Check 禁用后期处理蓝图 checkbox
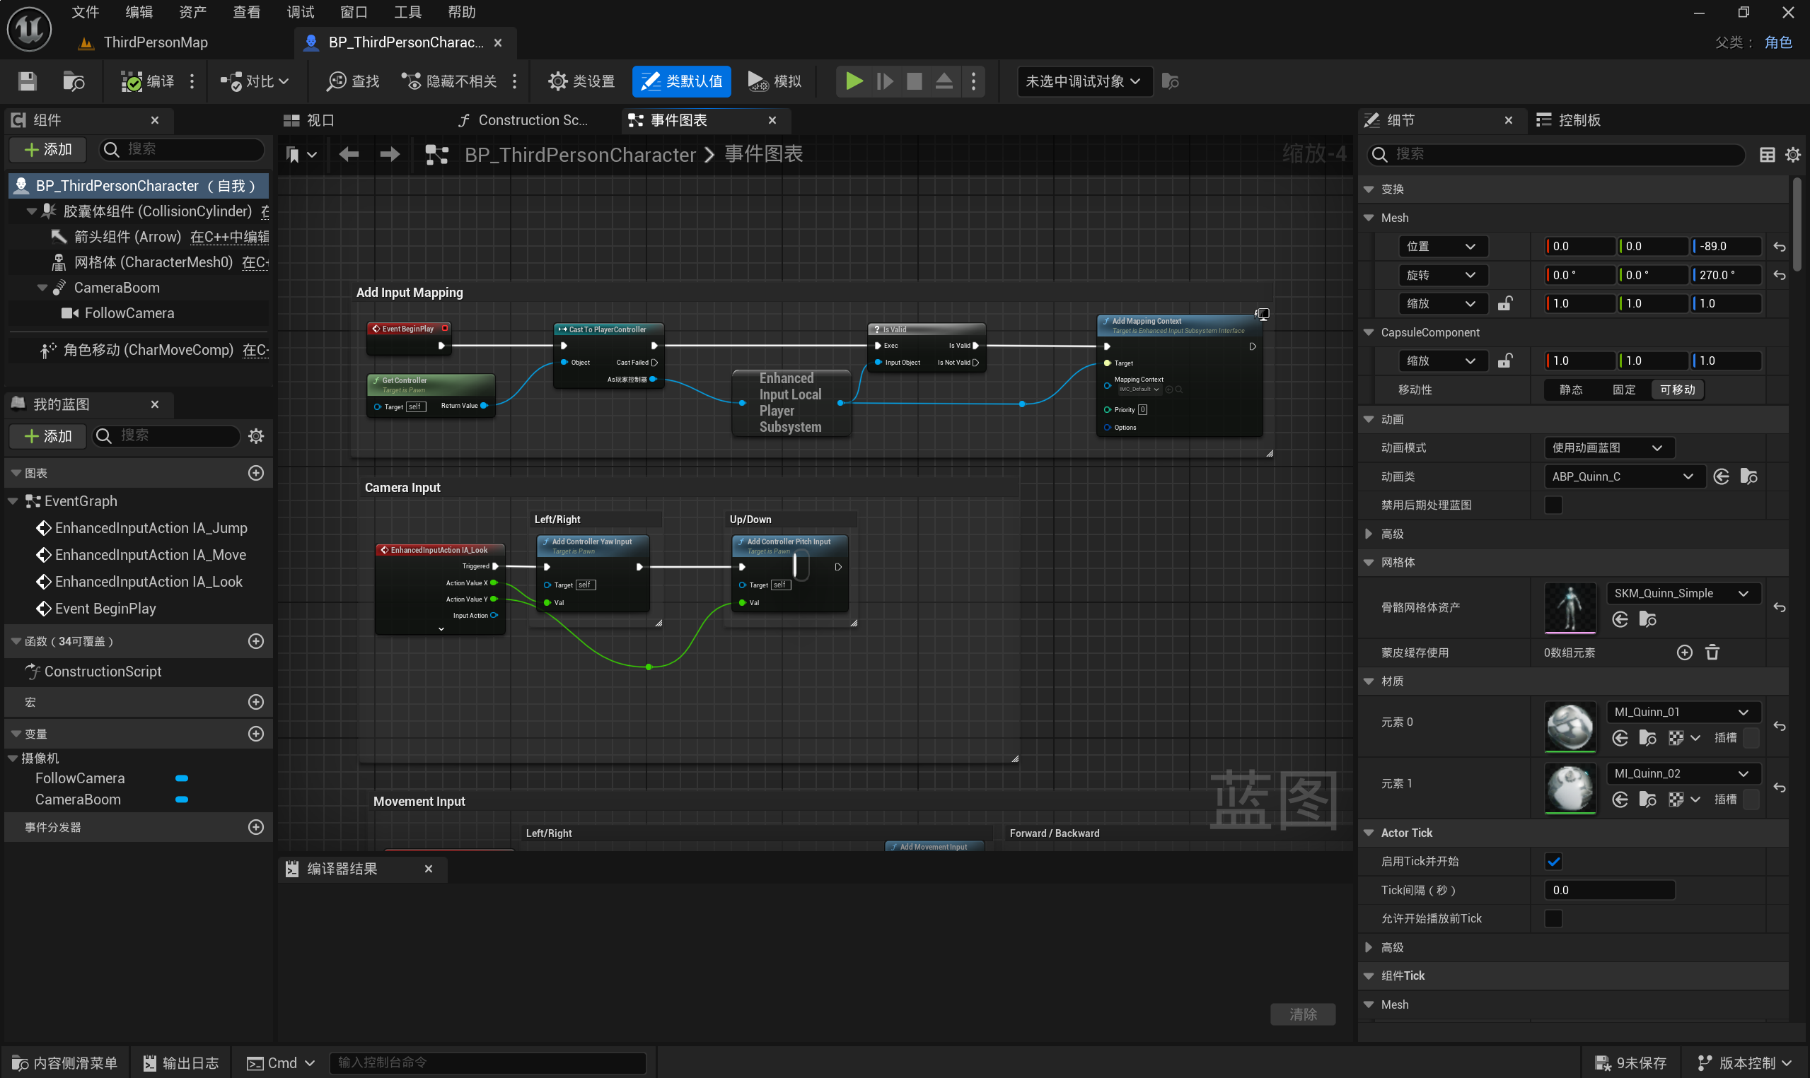This screenshot has height=1078, width=1810. [x=1553, y=505]
